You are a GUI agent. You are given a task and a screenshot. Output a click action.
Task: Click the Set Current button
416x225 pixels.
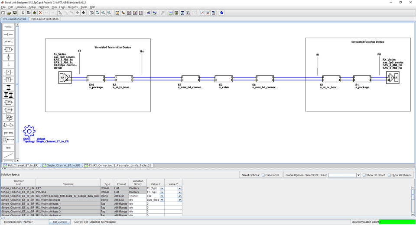[60, 222]
